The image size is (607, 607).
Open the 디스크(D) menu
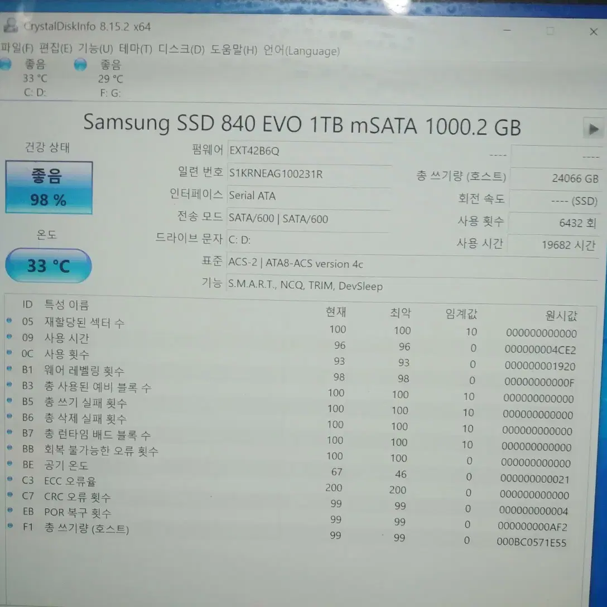pos(181,50)
